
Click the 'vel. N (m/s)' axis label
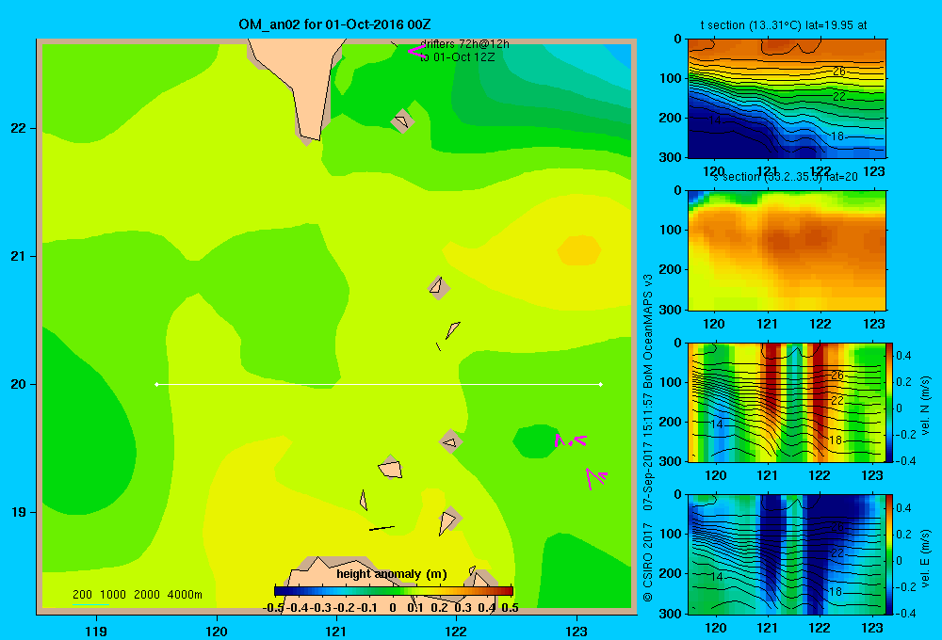[925, 406]
